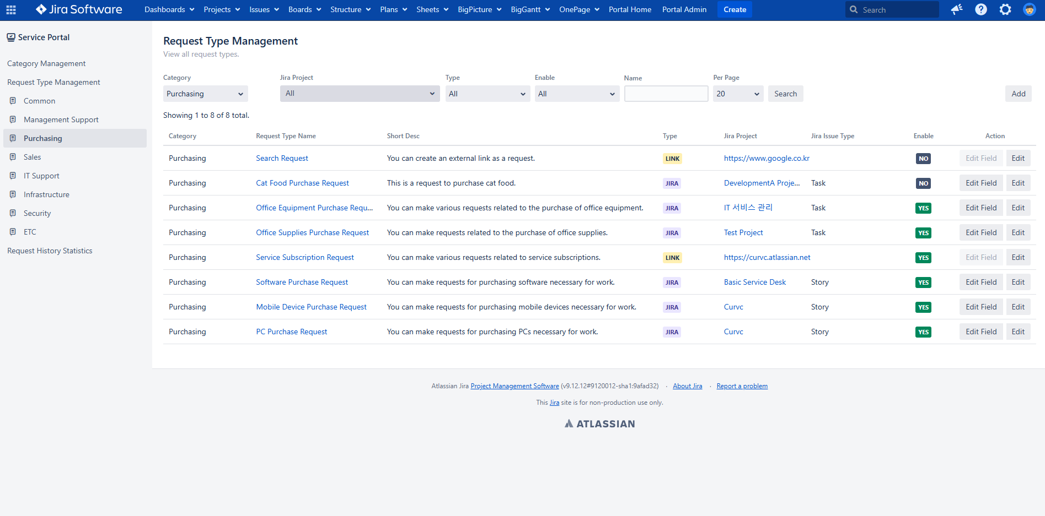Image resolution: width=1045 pixels, height=516 pixels.
Task: Click the Add button
Action: coord(1018,94)
